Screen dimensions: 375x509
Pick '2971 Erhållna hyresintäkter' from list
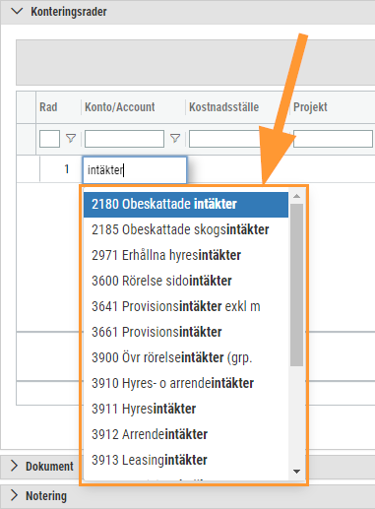pos(186,255)
